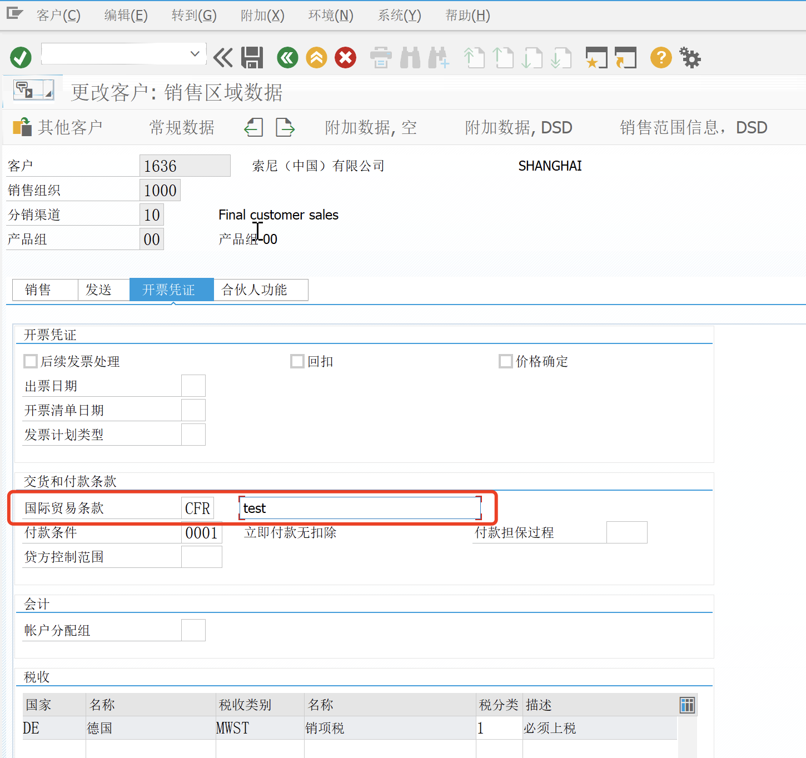The height and width of the screenshot is (758, 806).
Task: Click the 税收类别 column header
Action: (260, 705)
